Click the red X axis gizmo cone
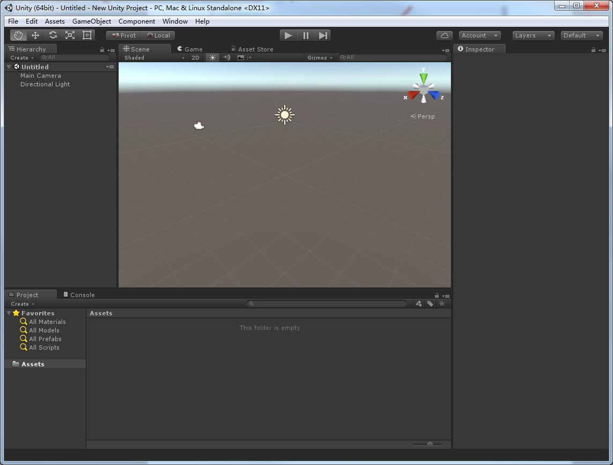 [x=413, y=95]
